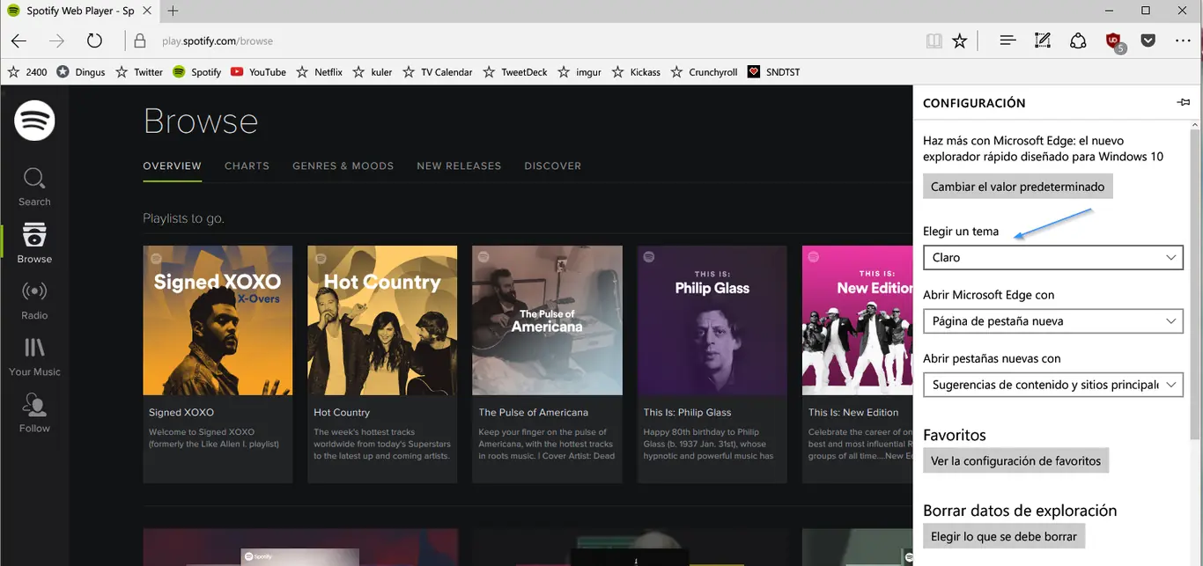The height and width of the screenshot is (566, 1203).
Task: Make a web note with the pen icon
Action: click(x=1043, y=40)
